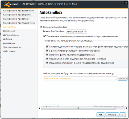Viewport: 129px width, 119px height.
Task: Click the right arrow of horizontal scrollbar
Action: point(127,108)
